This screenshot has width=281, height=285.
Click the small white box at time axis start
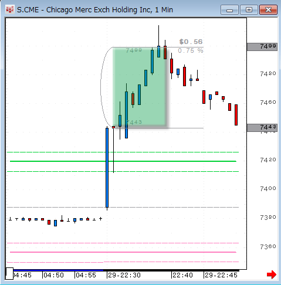coord(9,273)
